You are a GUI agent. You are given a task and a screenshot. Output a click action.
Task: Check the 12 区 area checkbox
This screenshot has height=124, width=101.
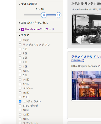20,114
